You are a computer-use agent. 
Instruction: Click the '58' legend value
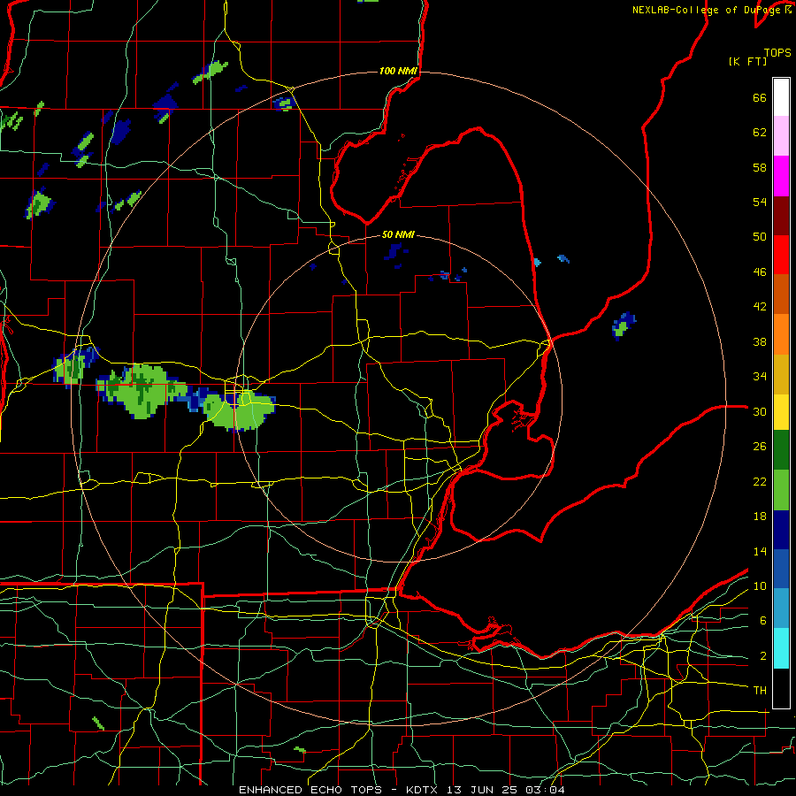(760, 167)
